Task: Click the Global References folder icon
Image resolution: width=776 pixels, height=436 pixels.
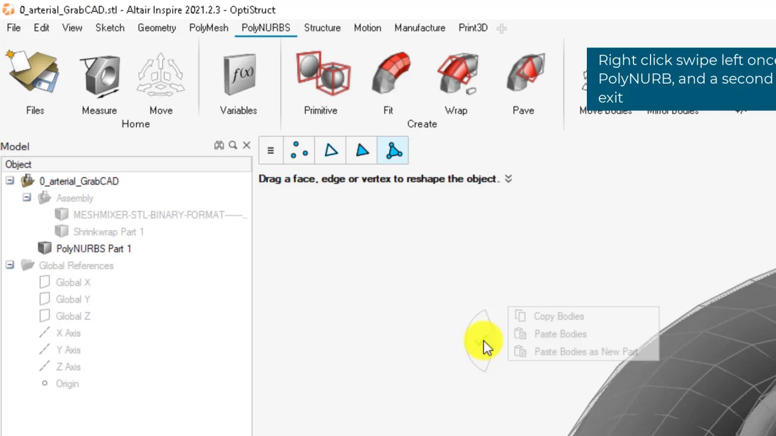Action: (x=27, y=265)
